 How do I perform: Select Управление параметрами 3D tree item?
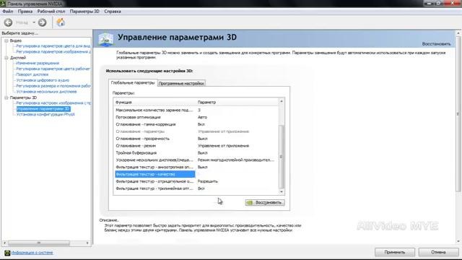click(x=43, y=109)
